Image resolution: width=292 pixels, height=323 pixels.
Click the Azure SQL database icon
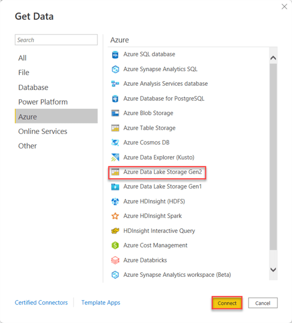115,55
